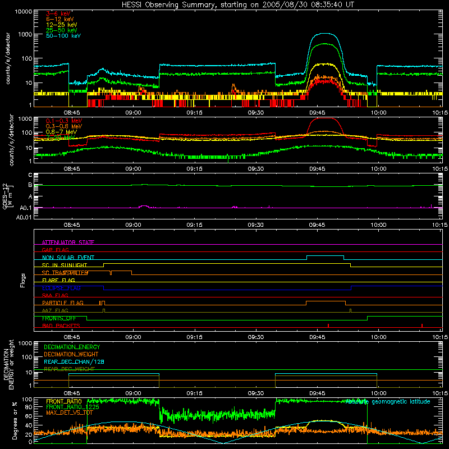Click the SC_TRANSMITTER flag label
The height and width of the screenshot is (449, 449).
click(65, 273)
